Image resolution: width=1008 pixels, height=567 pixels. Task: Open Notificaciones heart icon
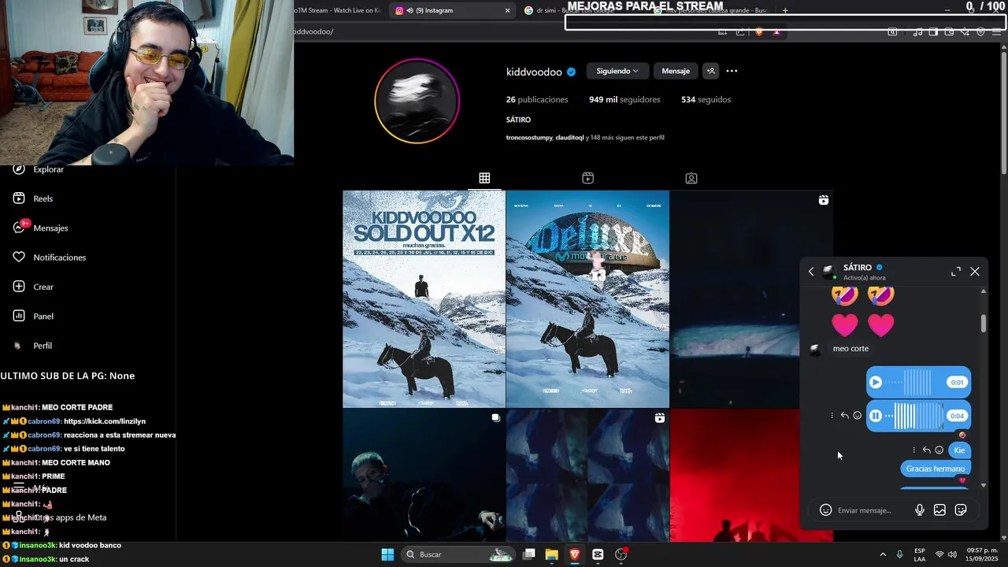tap(19, 258)
